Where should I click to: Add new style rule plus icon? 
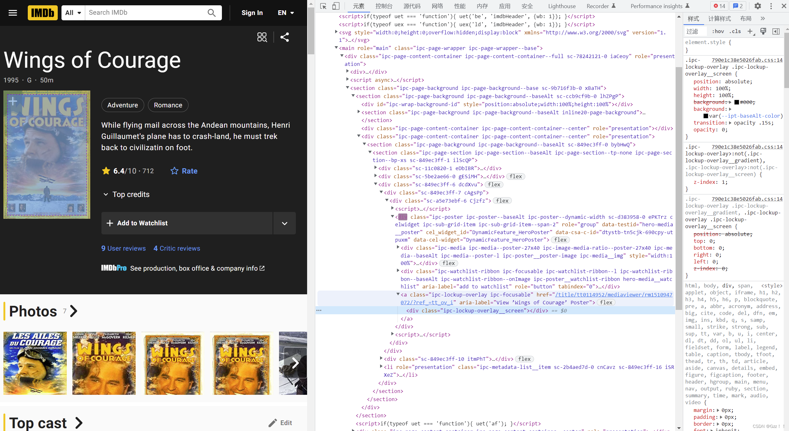coord(750,31)
